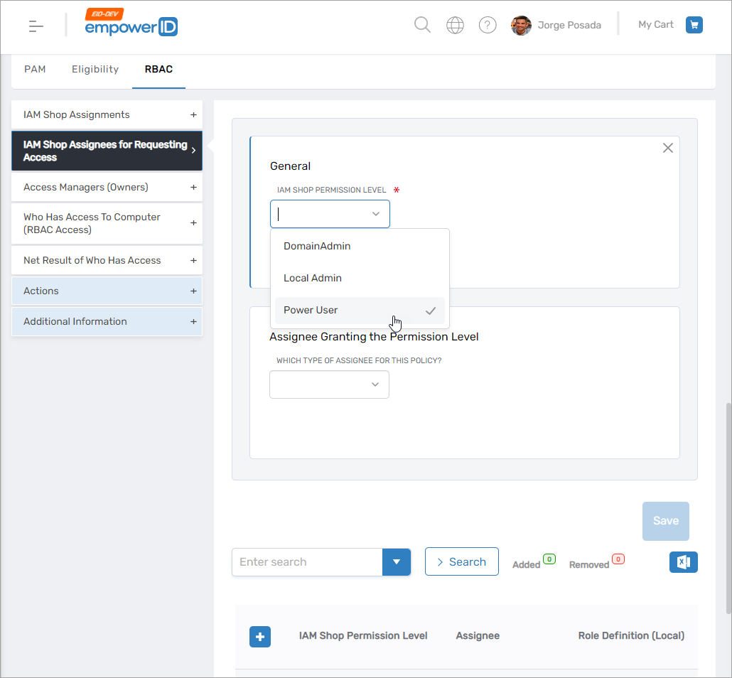Open the help question mark icon

[488, 24]
